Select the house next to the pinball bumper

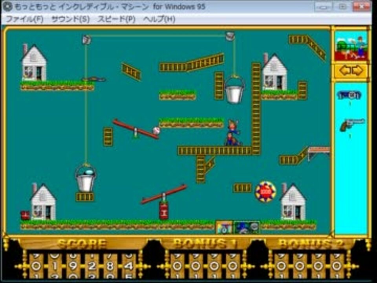pos(293,202)
